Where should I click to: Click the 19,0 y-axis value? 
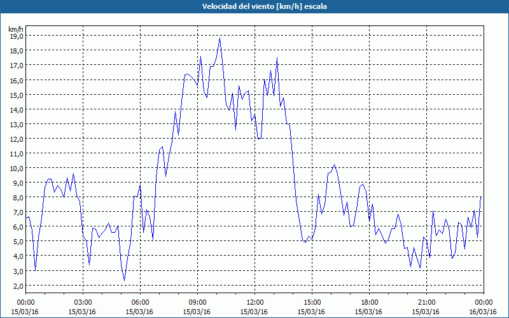[17, 36]
